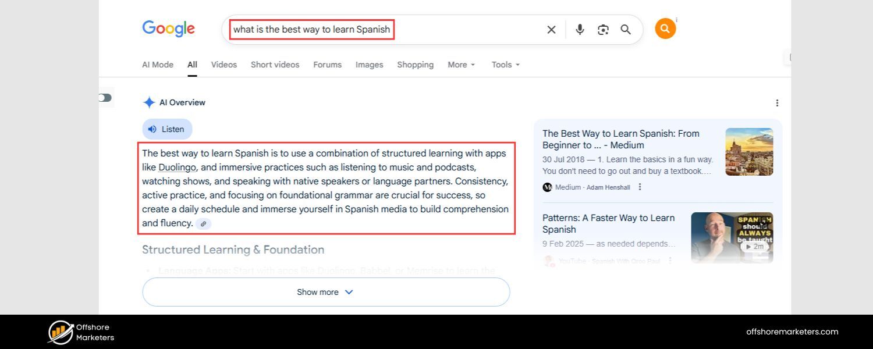This screenshot has height=349, width=873.
Task: Click the source link chip after fluency
Action: point(203,223)
